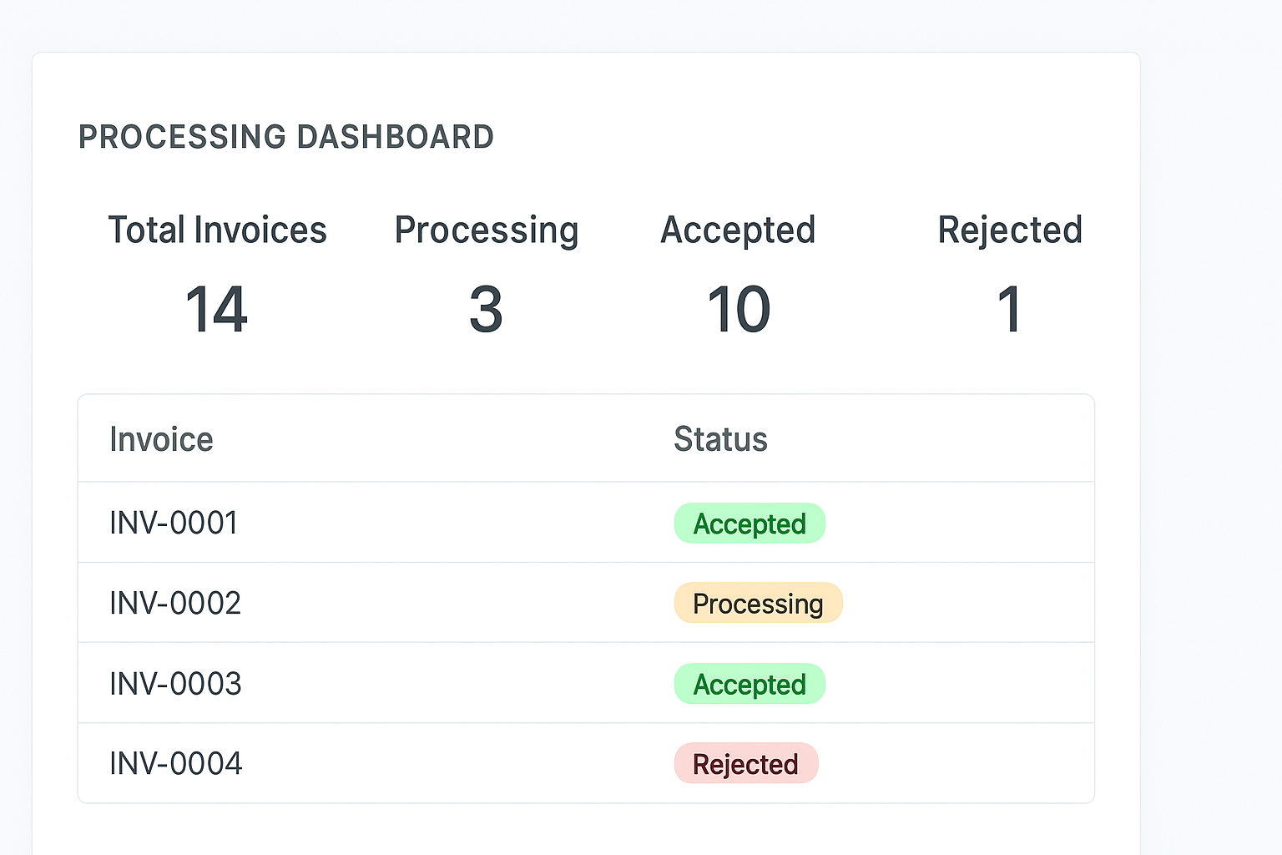Sort by the Status column header
Image resolution: width=1282 pixels, height=855 pixels.
pos(720,438)
